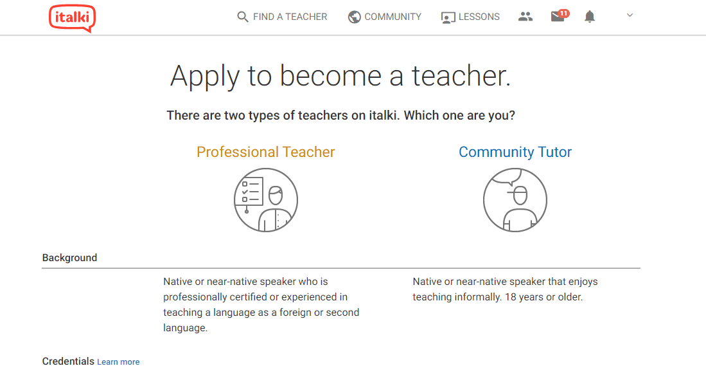706x366 pixels.
Task: Click the Lessons screen icon
Action: pos(448,17)
